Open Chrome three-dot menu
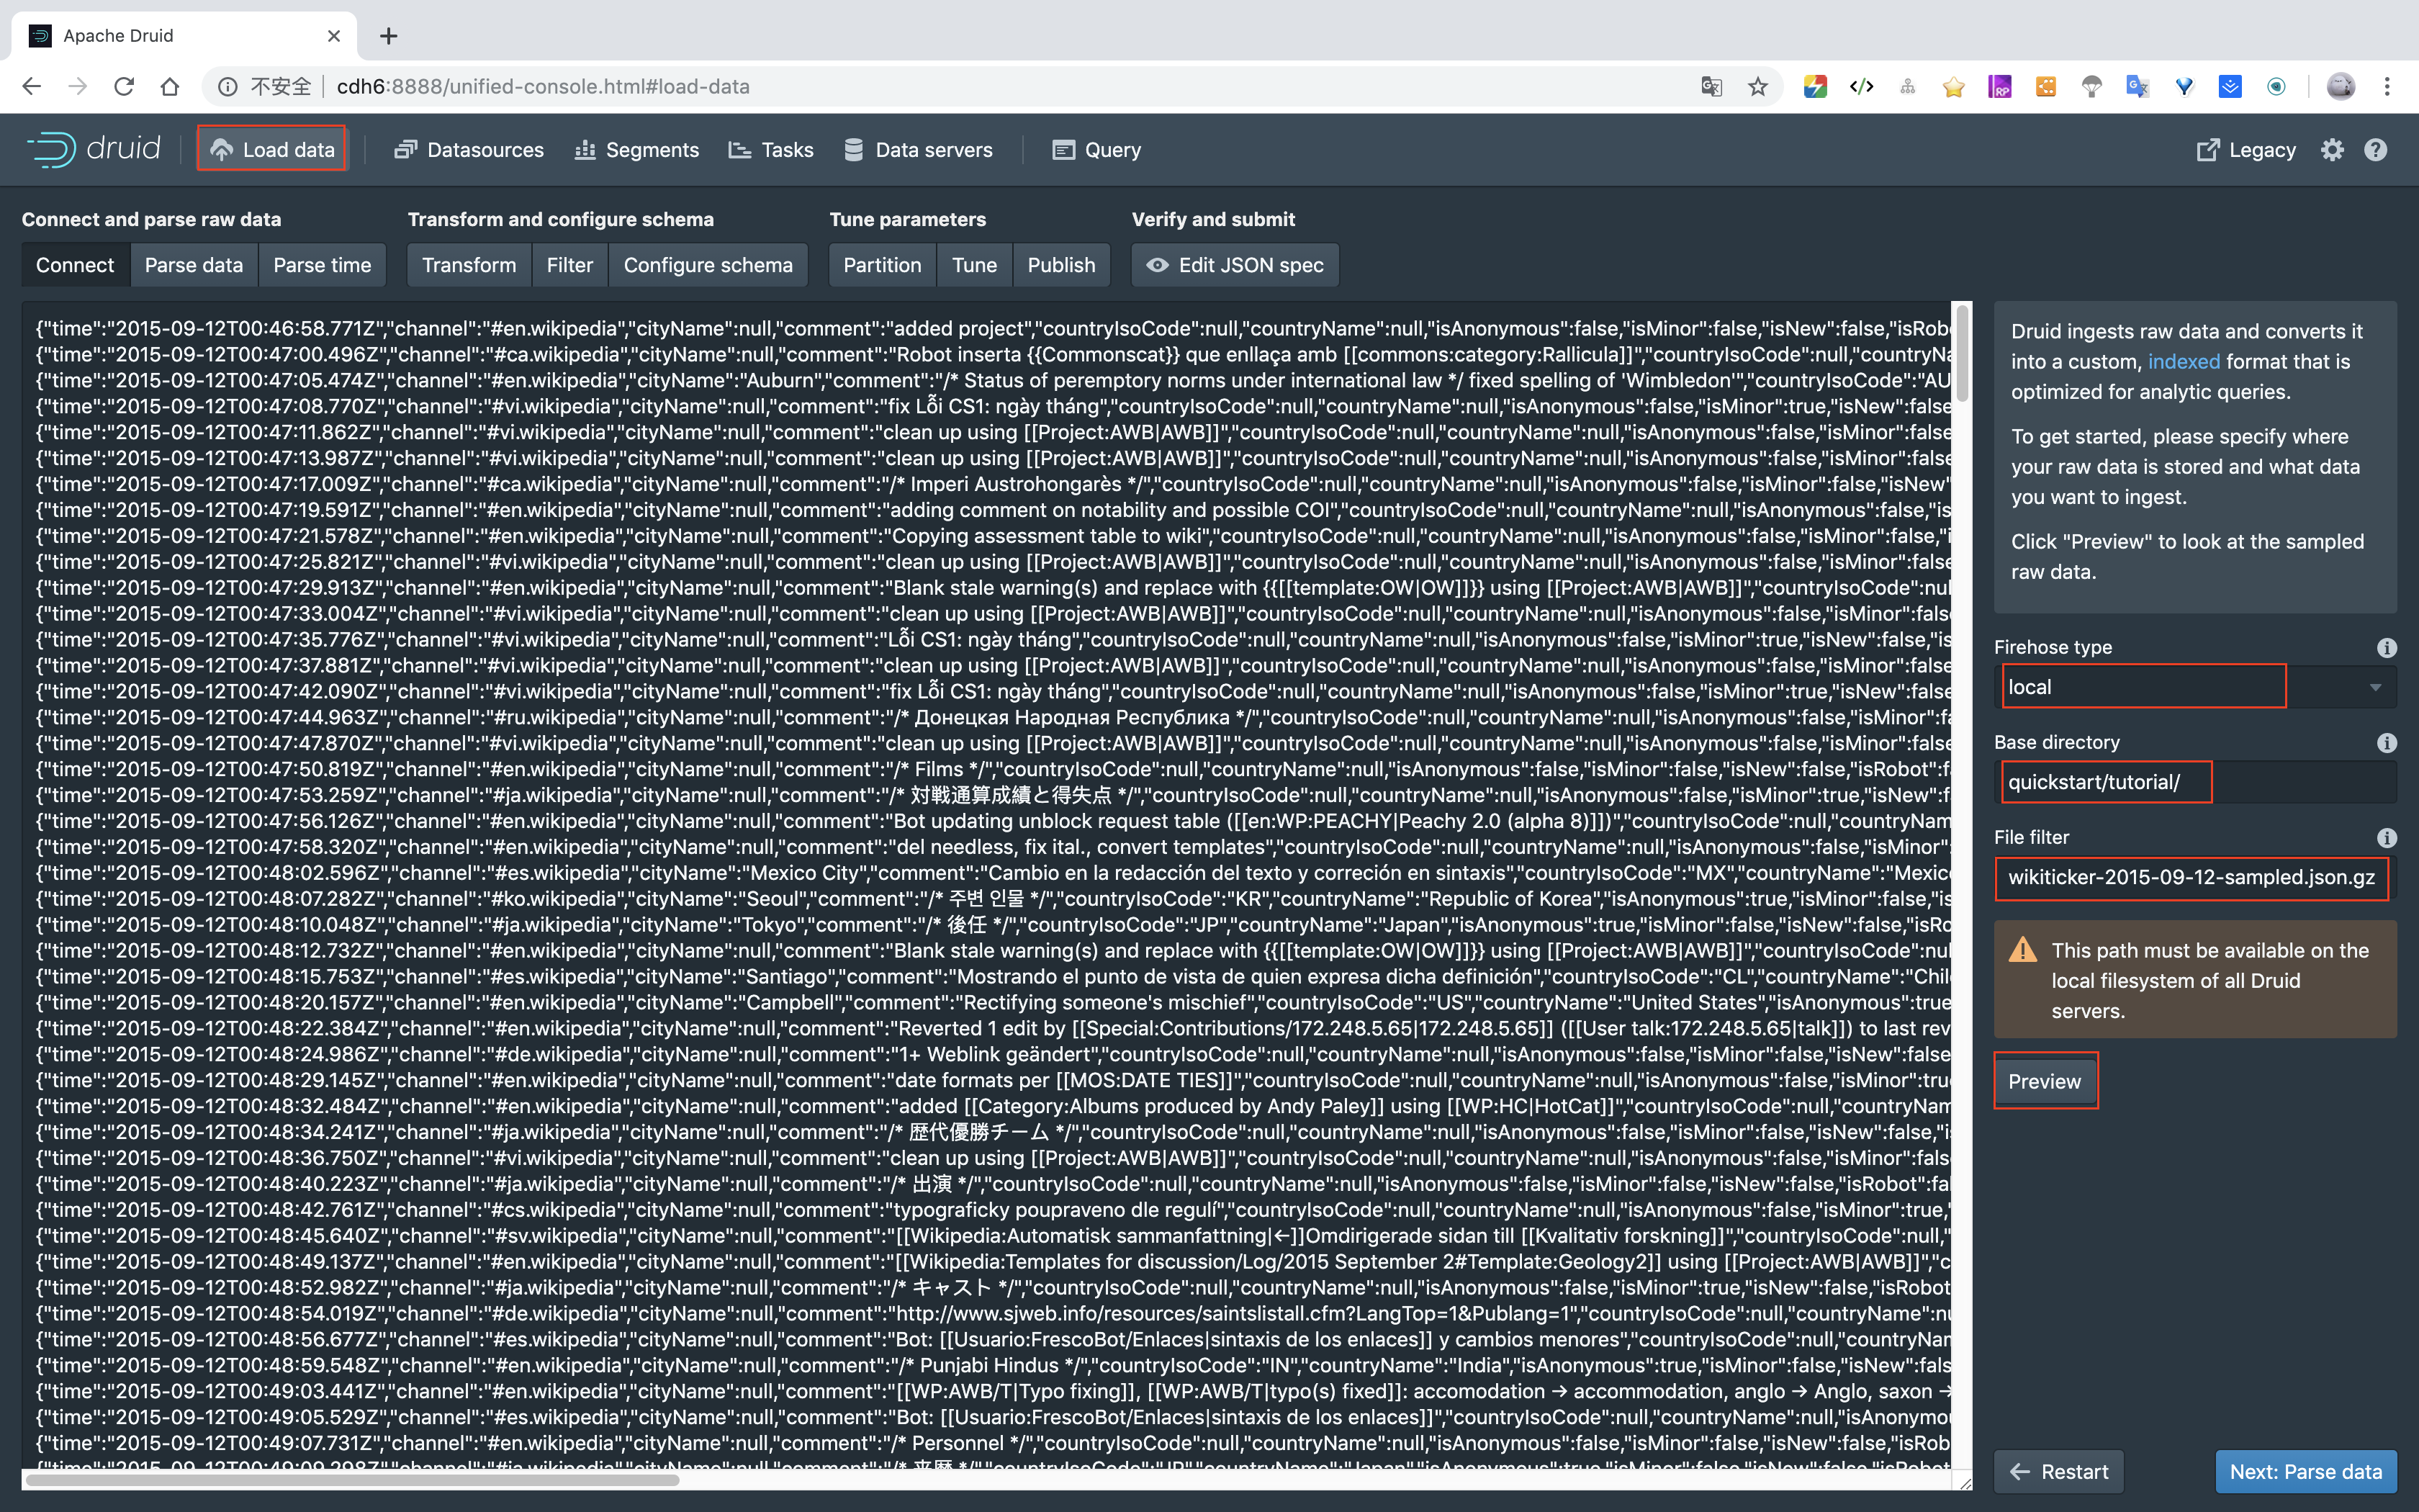2419x1512 pixels. coord(2387,87)
